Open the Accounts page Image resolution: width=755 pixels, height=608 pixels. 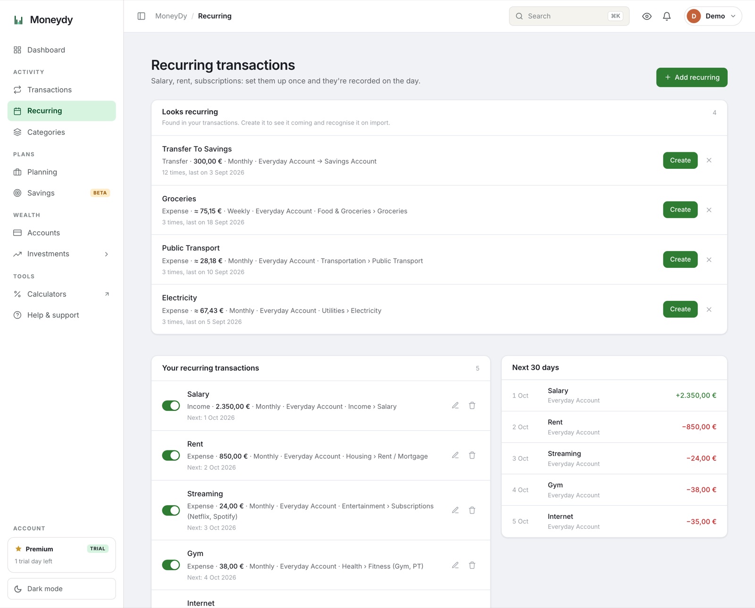[62, 233]
